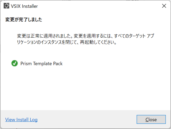Click the gray footer bar between link and button

[86, 120]
